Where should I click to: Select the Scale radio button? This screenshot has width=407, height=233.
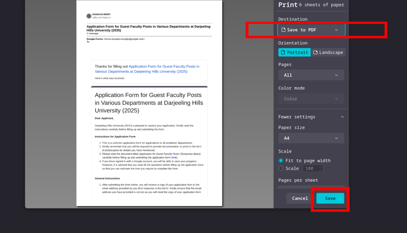pyautogui.click(x=281, y=169)
